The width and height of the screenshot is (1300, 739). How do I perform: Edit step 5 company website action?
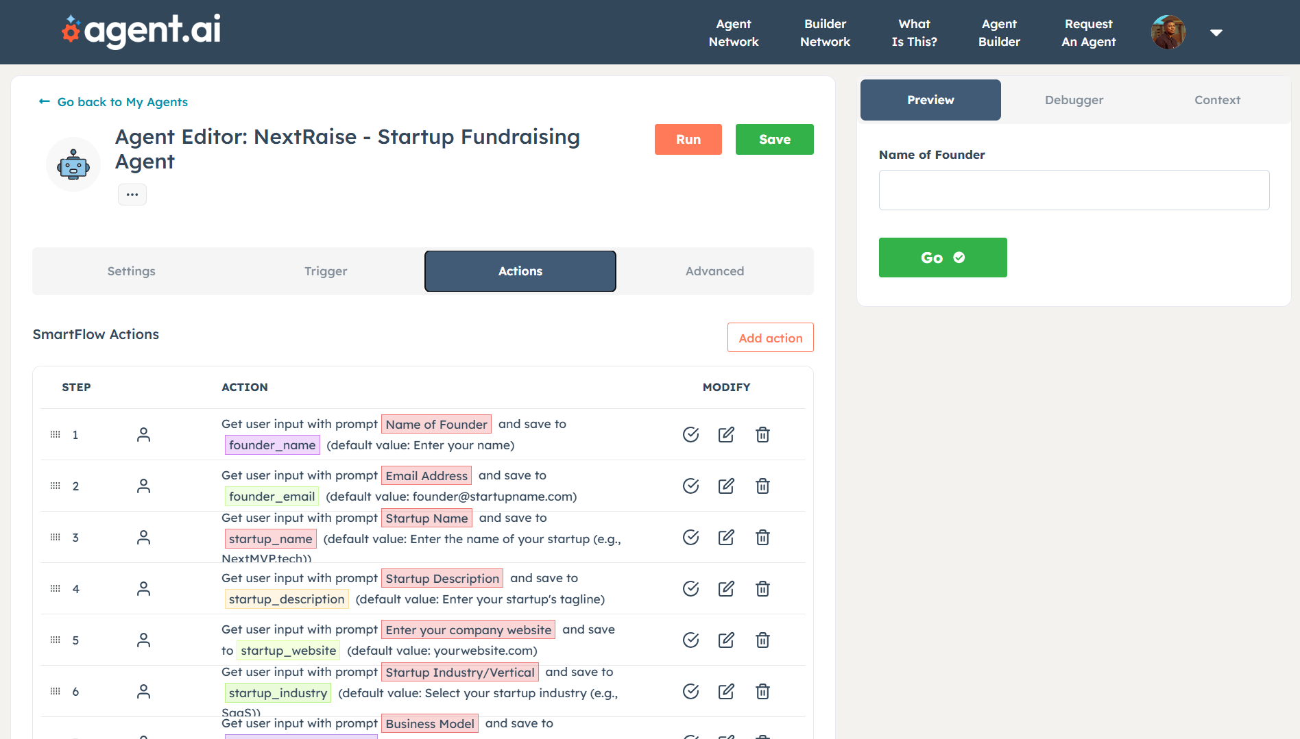click(726, 640)
